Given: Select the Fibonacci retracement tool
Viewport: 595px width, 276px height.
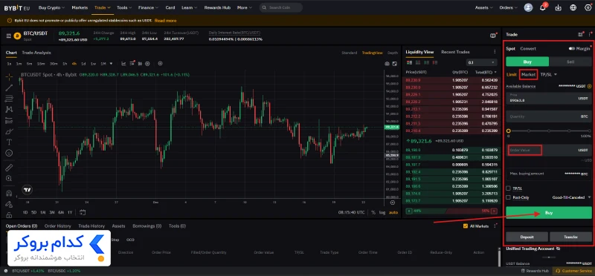Looking at the screenshot, I should (9, 99).
